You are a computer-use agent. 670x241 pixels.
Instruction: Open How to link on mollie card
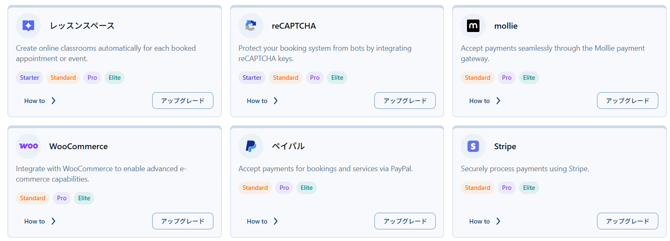click(x=479, y=101)
